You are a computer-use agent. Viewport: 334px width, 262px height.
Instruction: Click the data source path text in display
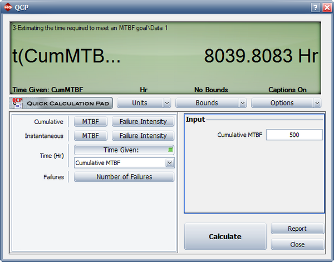pyautogui.click(x=90, y=28)
